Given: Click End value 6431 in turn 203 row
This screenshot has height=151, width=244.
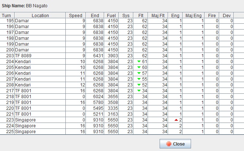Looking at the screenshot, I should 95,55.
